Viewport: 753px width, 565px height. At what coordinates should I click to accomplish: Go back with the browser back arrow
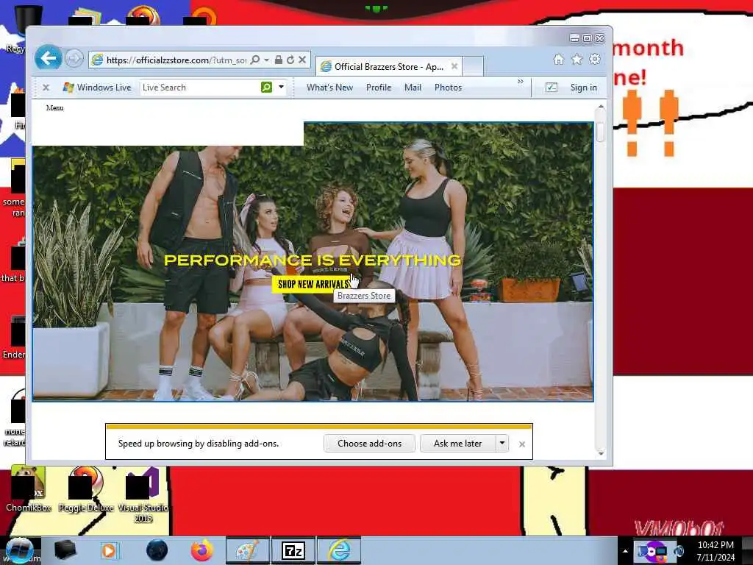tap(48, 58)
